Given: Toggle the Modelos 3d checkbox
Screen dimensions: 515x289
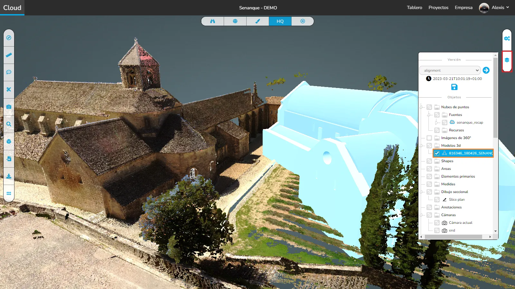Looking at the screenshot, I should pyautogui.click(x=429, y=145).
